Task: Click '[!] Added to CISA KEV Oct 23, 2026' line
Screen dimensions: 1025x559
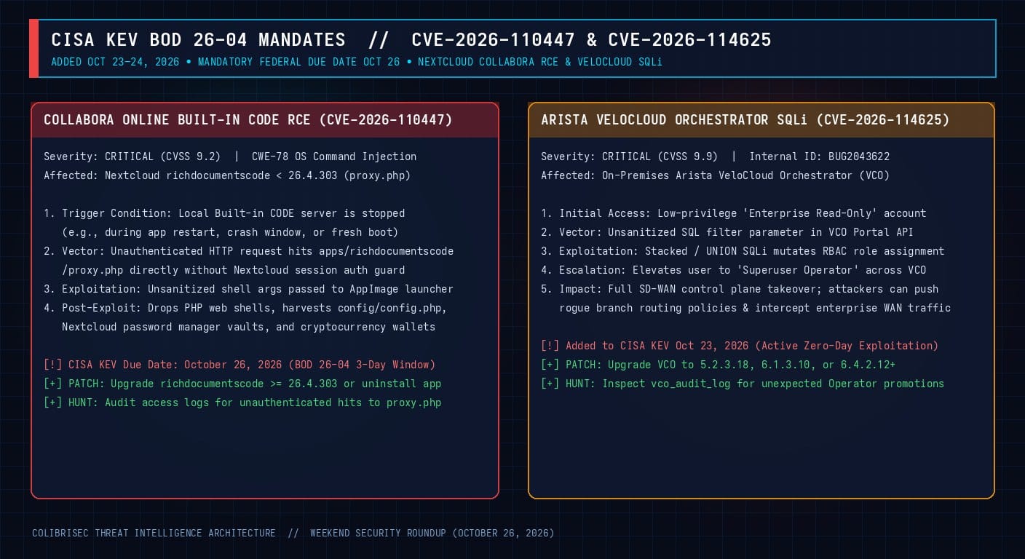Action: pos(740,346)
